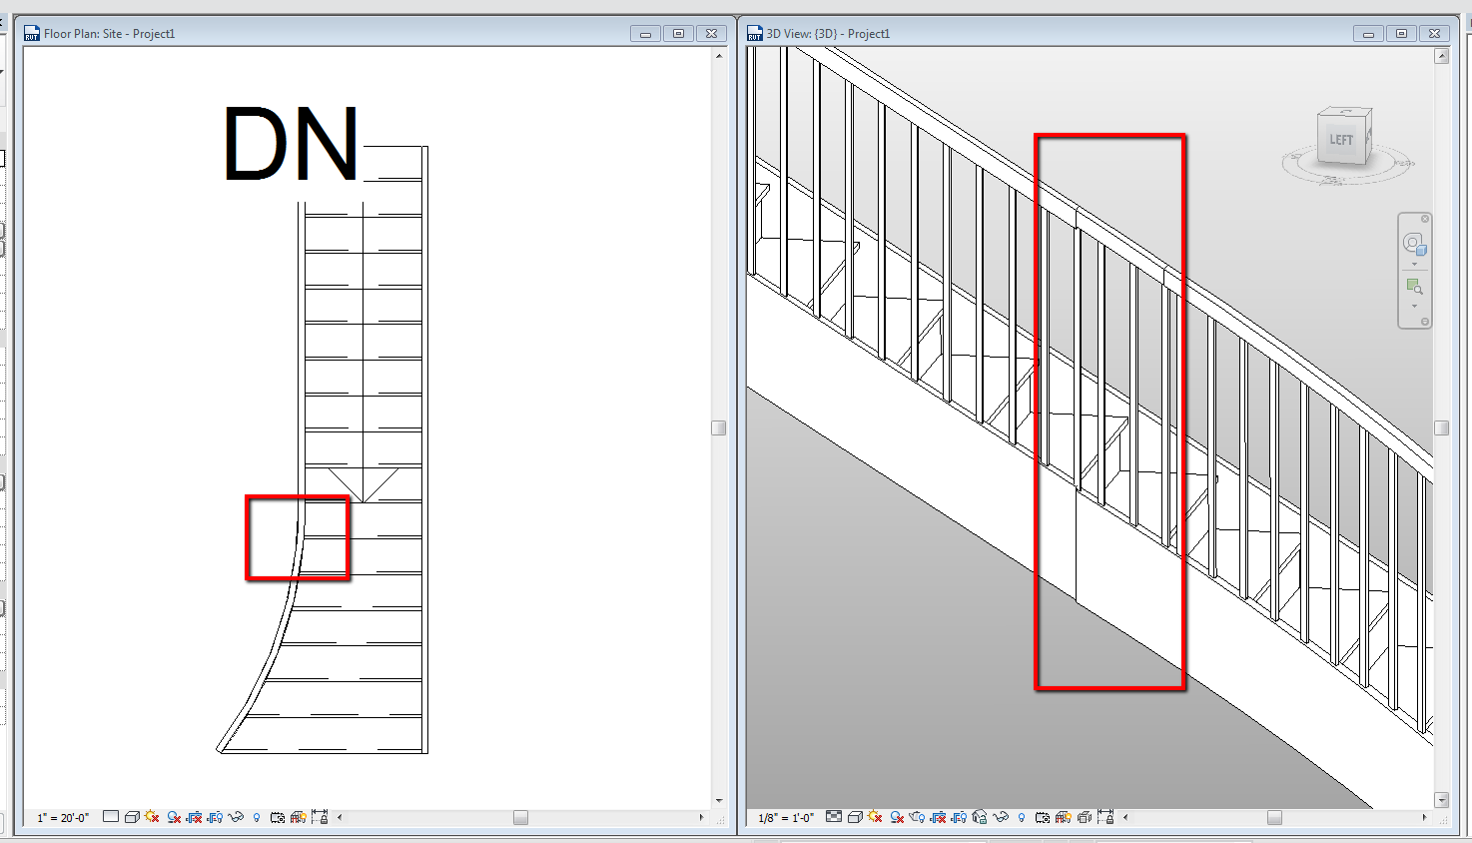Toggle Sun Path in 3D View

875,817
